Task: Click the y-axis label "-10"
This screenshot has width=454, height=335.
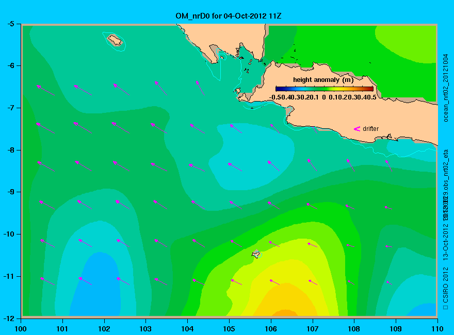Action: click(9, 234)
